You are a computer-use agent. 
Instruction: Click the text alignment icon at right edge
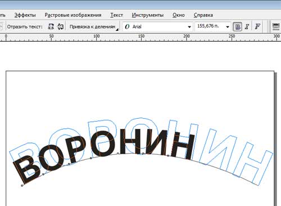[276, 26]
